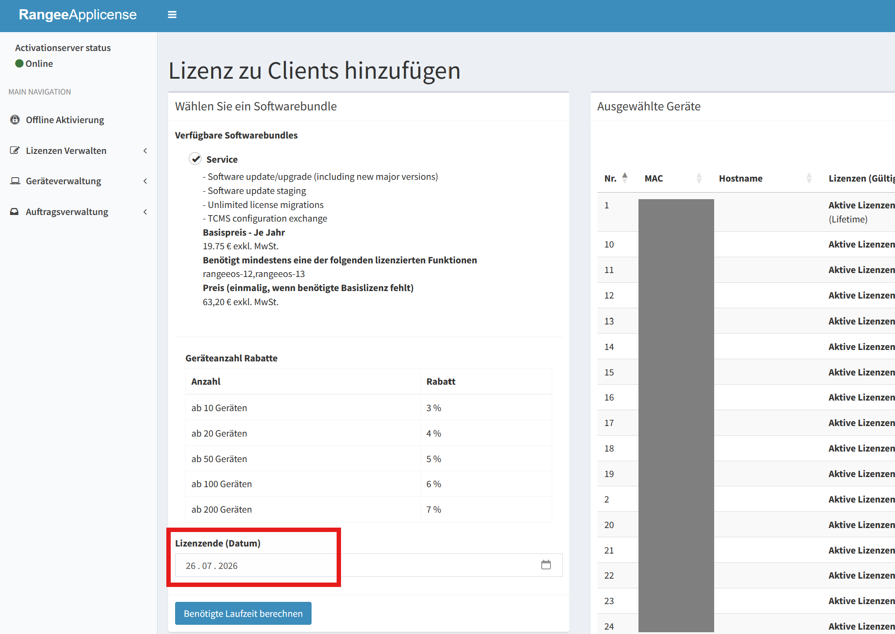The image size is (895, 634).
Task: Expand the Lizenzen Verwalten submenu chevron
Action: [x=145, y=151]
